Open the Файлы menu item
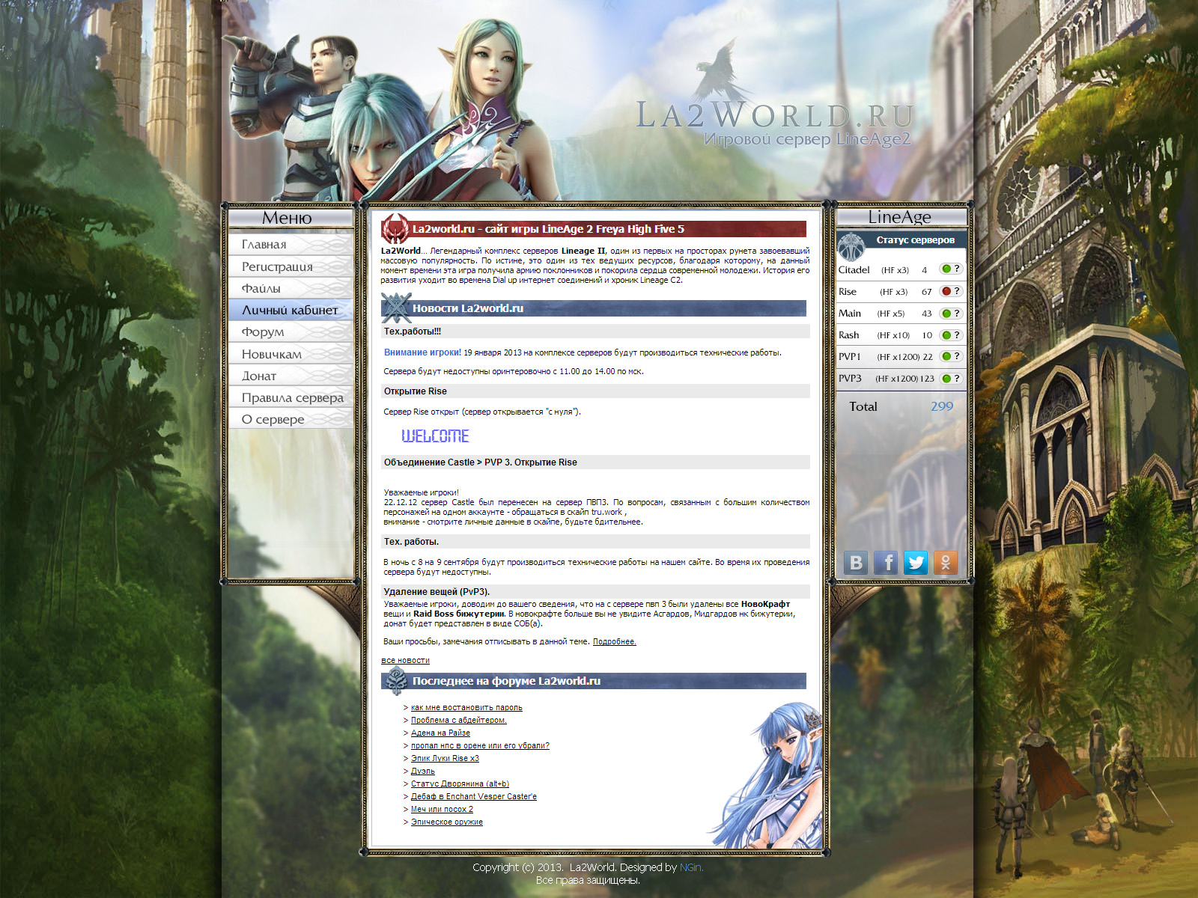This screenshot has width=1198, height=898. [x=291, y=288]
